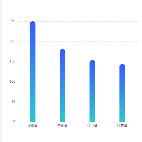The height and width of the screenshot is (142, 142).
Task: Click the 250 y-axis value
Action: (x=12, y=21)
